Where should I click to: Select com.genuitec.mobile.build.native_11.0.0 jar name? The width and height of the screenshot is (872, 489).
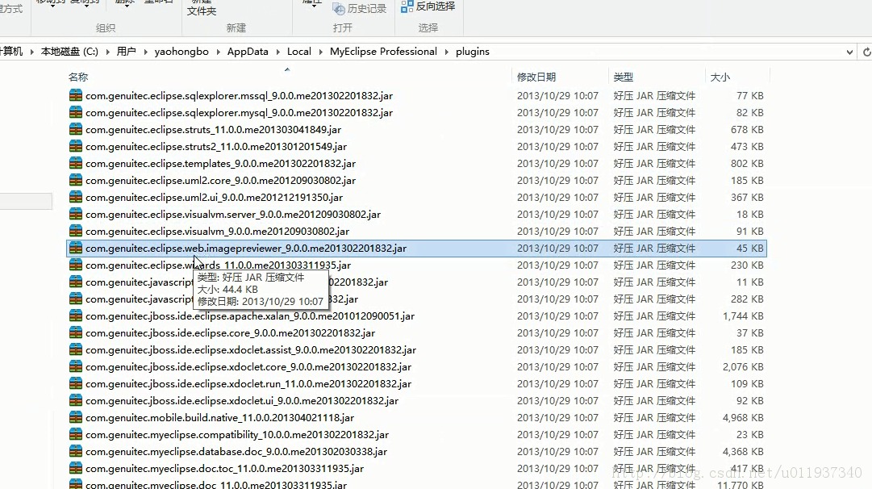(x=219, y=418)
